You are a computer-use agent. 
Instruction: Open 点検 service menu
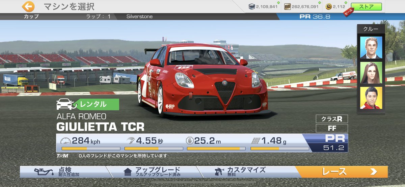pos(64,171)
